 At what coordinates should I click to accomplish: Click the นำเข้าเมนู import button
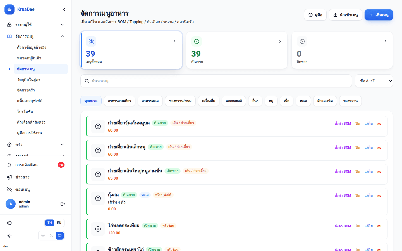pos(346,15)
